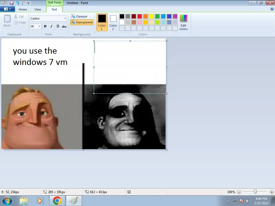Click the file size disk icon in status bar
This screenshot has width=275, height=206.
coord(129,192)
